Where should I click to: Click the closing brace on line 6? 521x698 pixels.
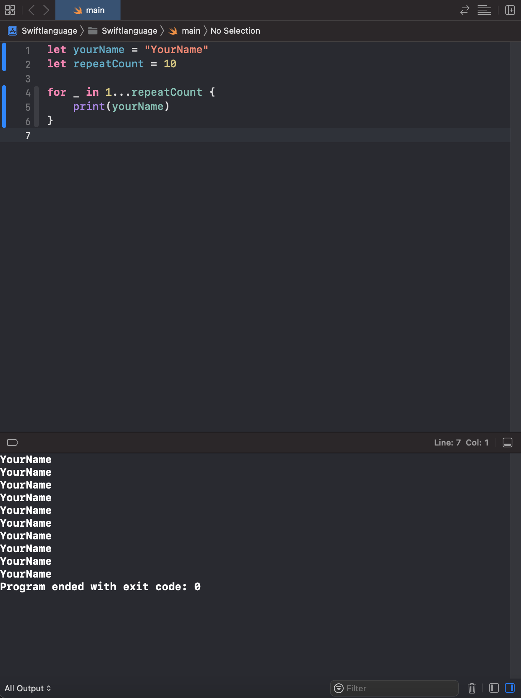tap(50, 120)
